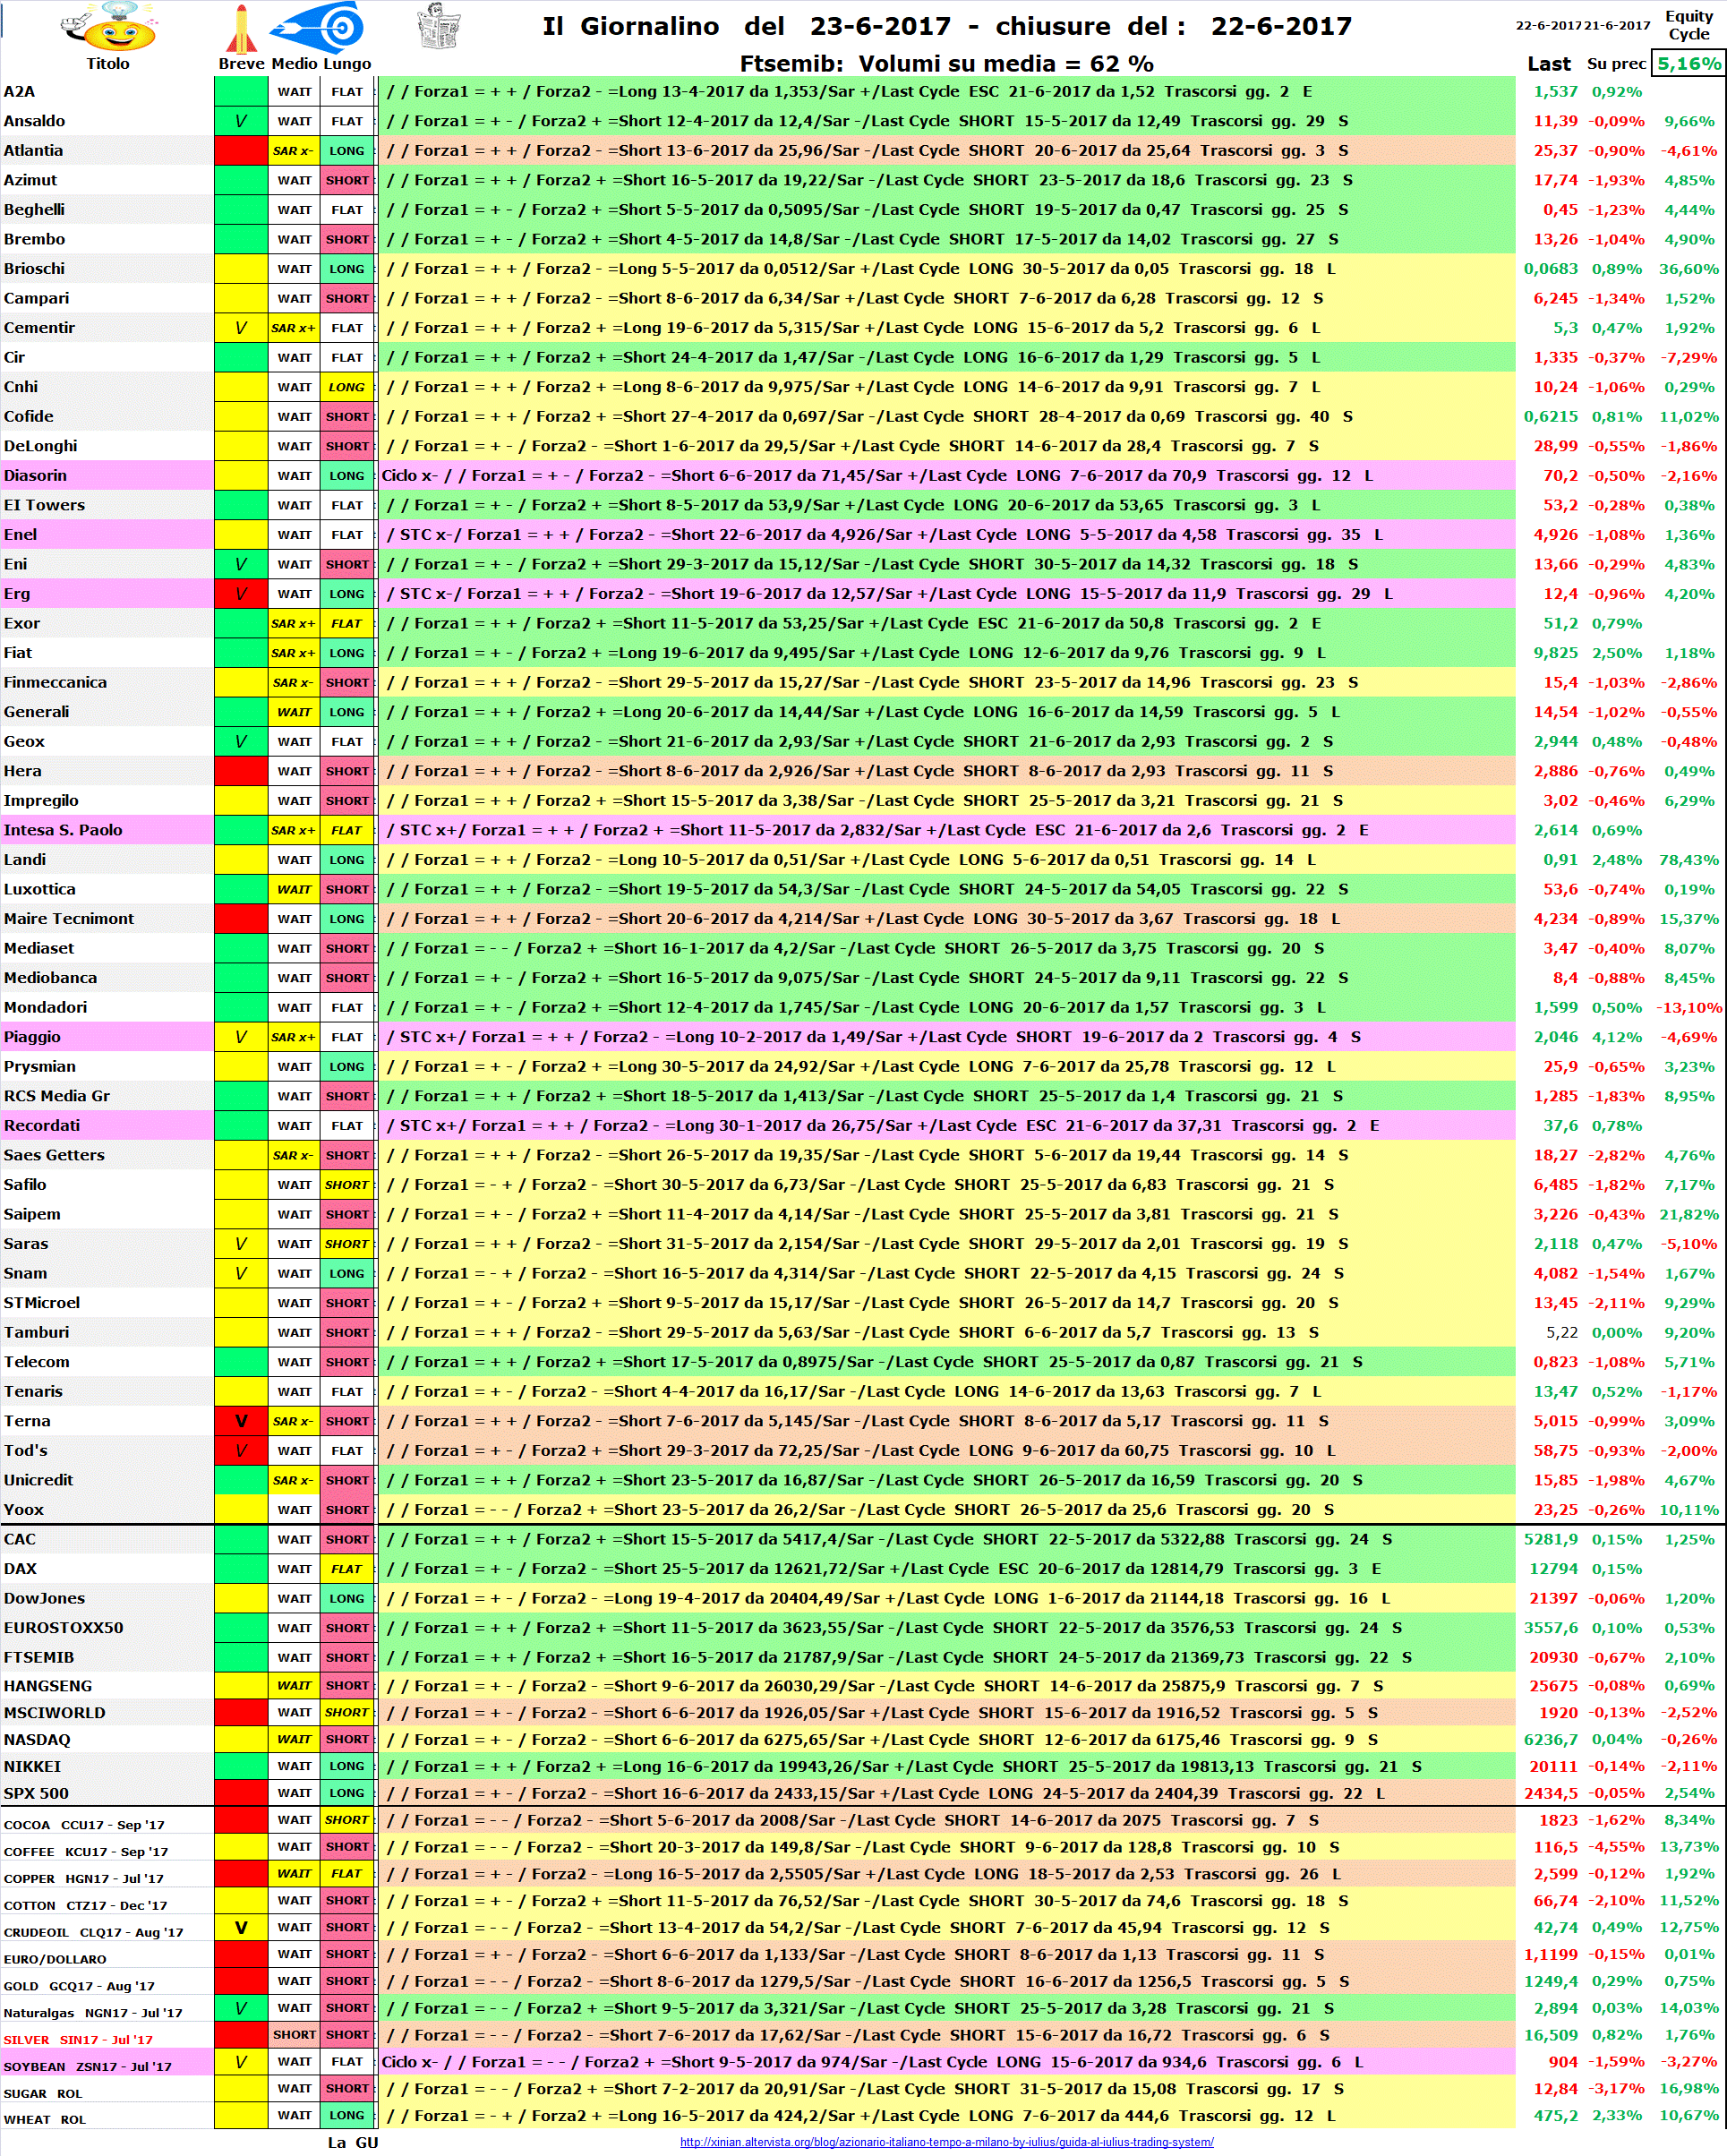The width and height of the screenshot is (1727, 2156).
Task: Click DAX last value 12794
Action: tap(1554, 1569)
